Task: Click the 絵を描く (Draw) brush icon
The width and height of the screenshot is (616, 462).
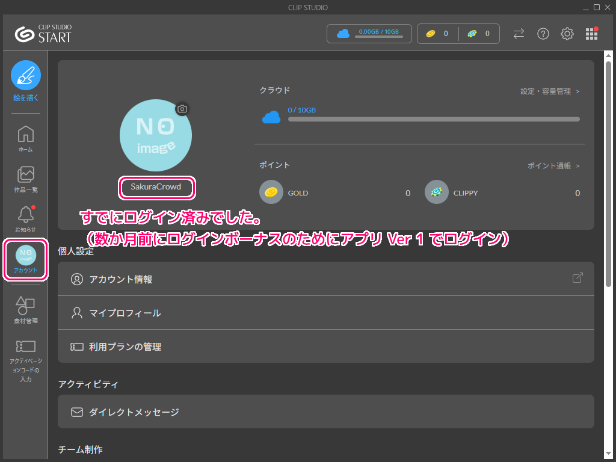Action: tap(25, 75)
